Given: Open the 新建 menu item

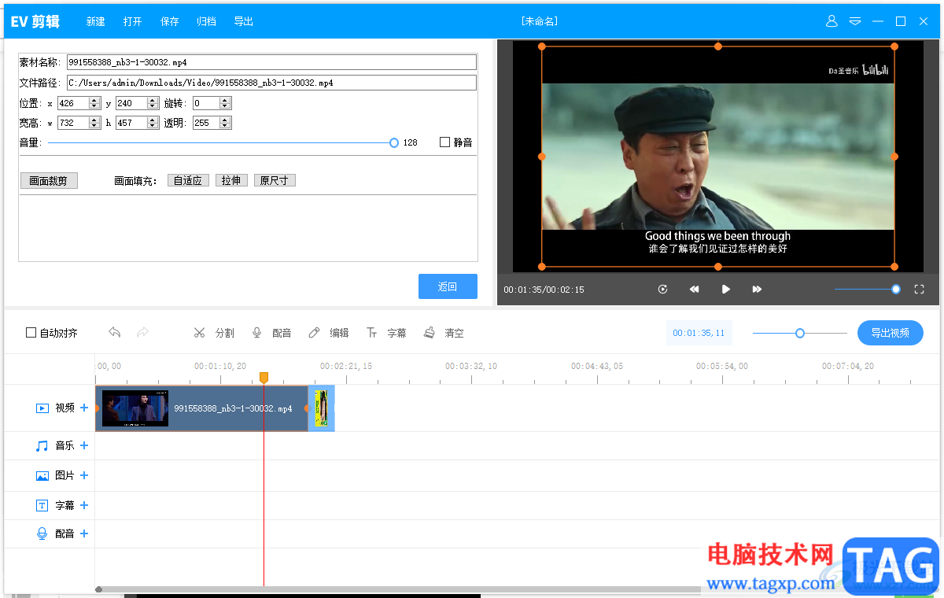Looking at the screenshot, I should 95,21.
